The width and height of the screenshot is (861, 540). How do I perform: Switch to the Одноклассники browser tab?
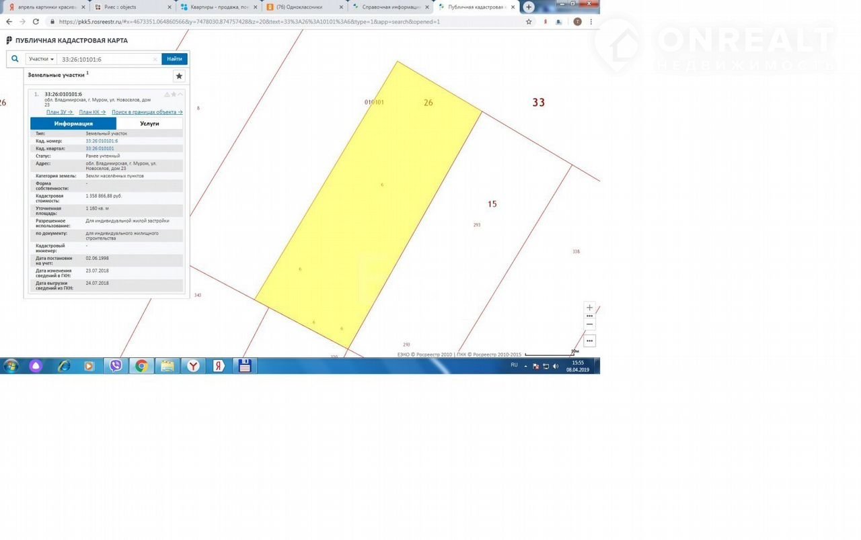tap(299, 7)
